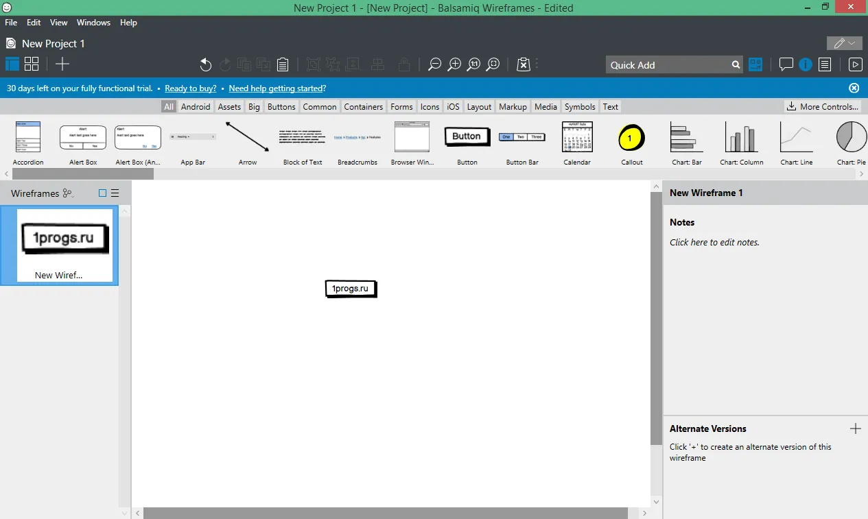Click 'Need help getting started?' link
Screen dimensions: 868x519
pyautogui.click(x=277, y=88)
